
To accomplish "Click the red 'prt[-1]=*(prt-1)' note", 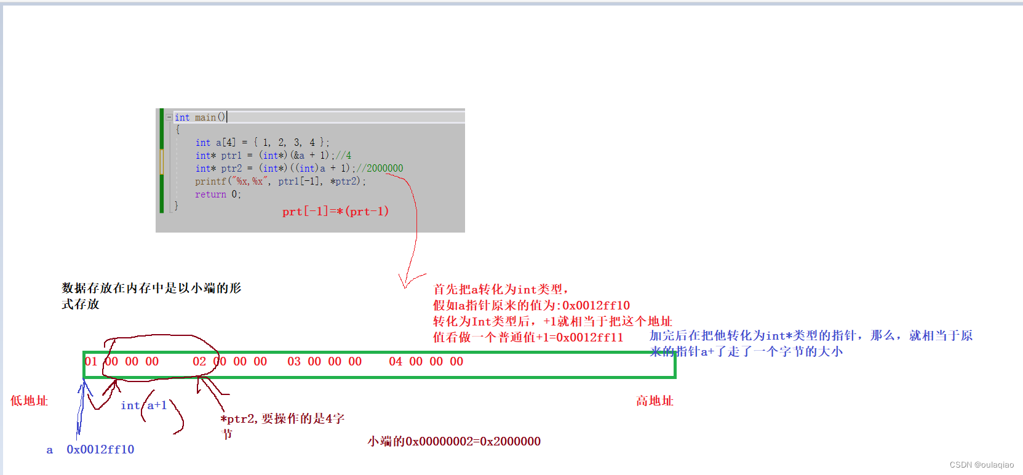I will (335, 211).
